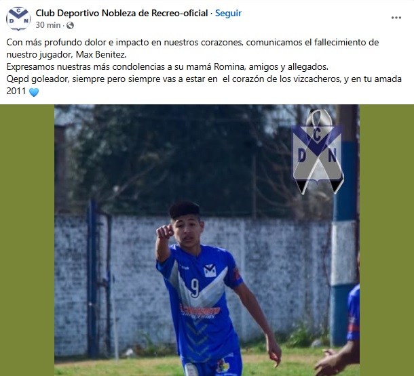Open Club Deportivo Nobleza de Recreo-oficial page
The image size is (414, 376).
[x=121, y=13]
